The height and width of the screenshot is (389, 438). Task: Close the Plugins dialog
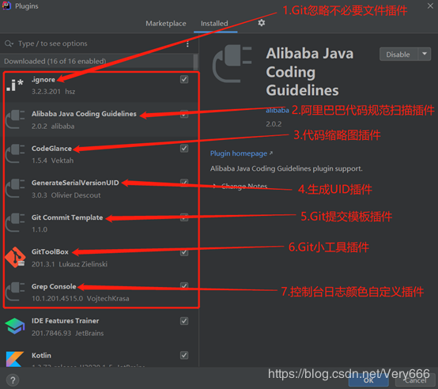click(430, 6)
